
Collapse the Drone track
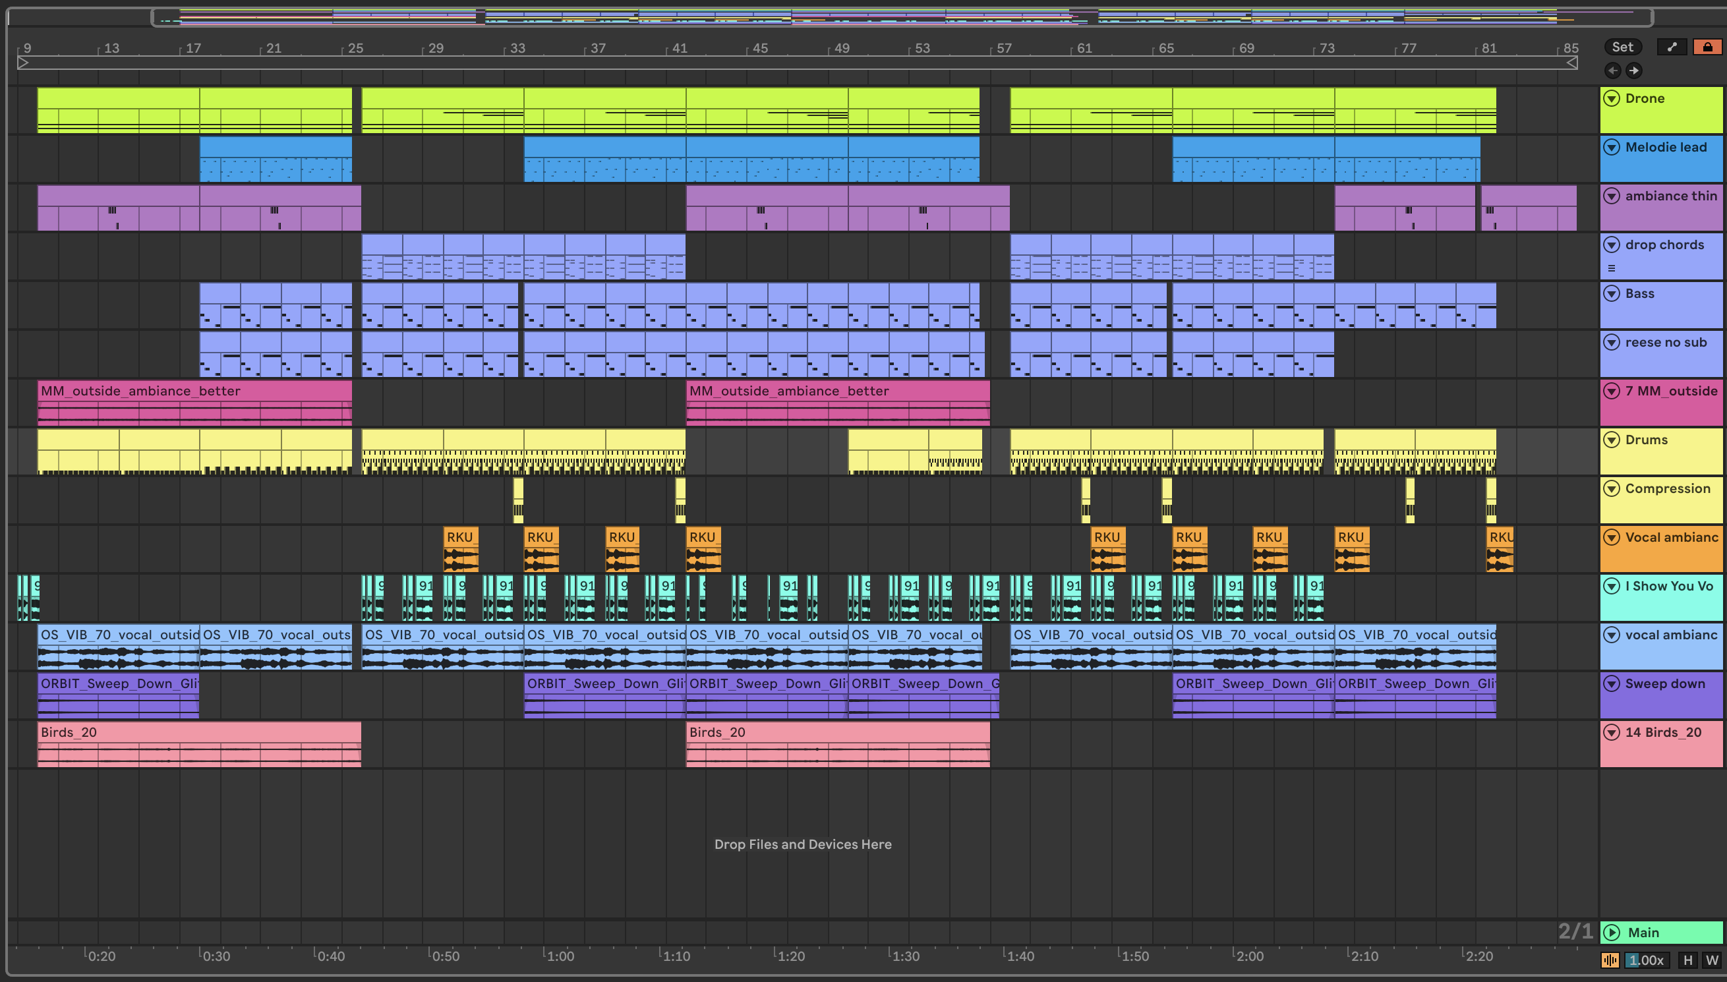pyautogui.click(x=1612, y=98)
